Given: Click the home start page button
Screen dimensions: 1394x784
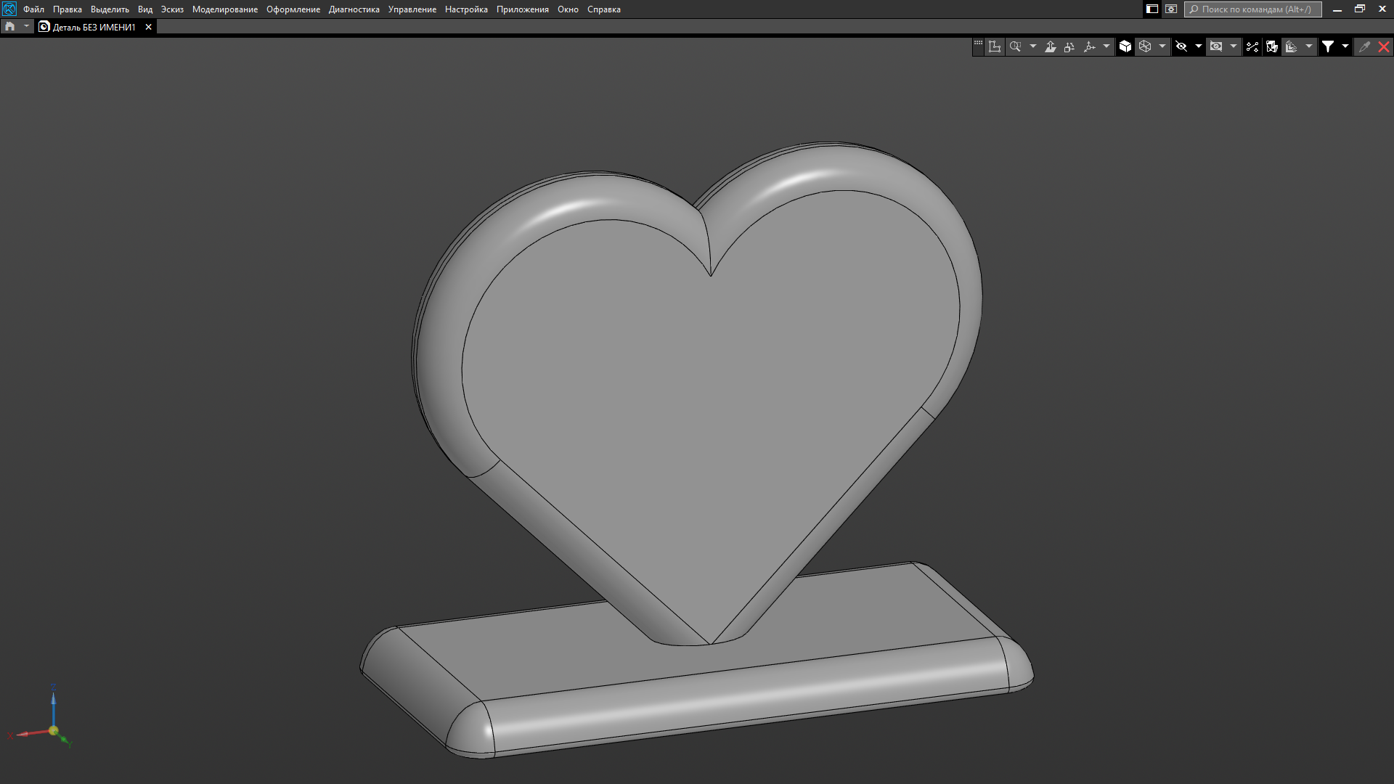Looking at the screenshot, I should pos(10,26).
